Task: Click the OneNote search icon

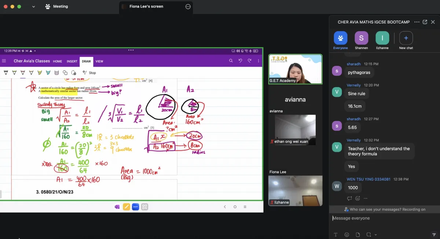Action: [x=231, y=61]
